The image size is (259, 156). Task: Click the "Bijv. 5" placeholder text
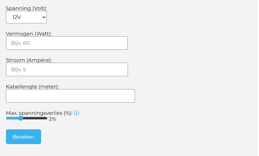(19, 69)
